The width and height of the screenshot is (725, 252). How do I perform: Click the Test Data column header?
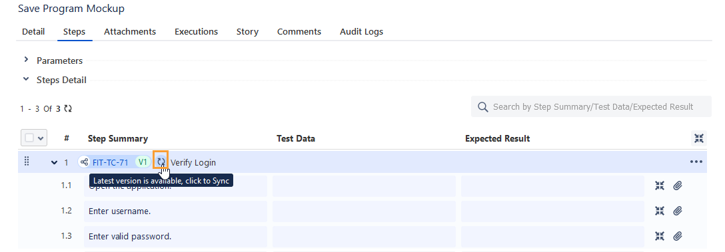[296, 138]
